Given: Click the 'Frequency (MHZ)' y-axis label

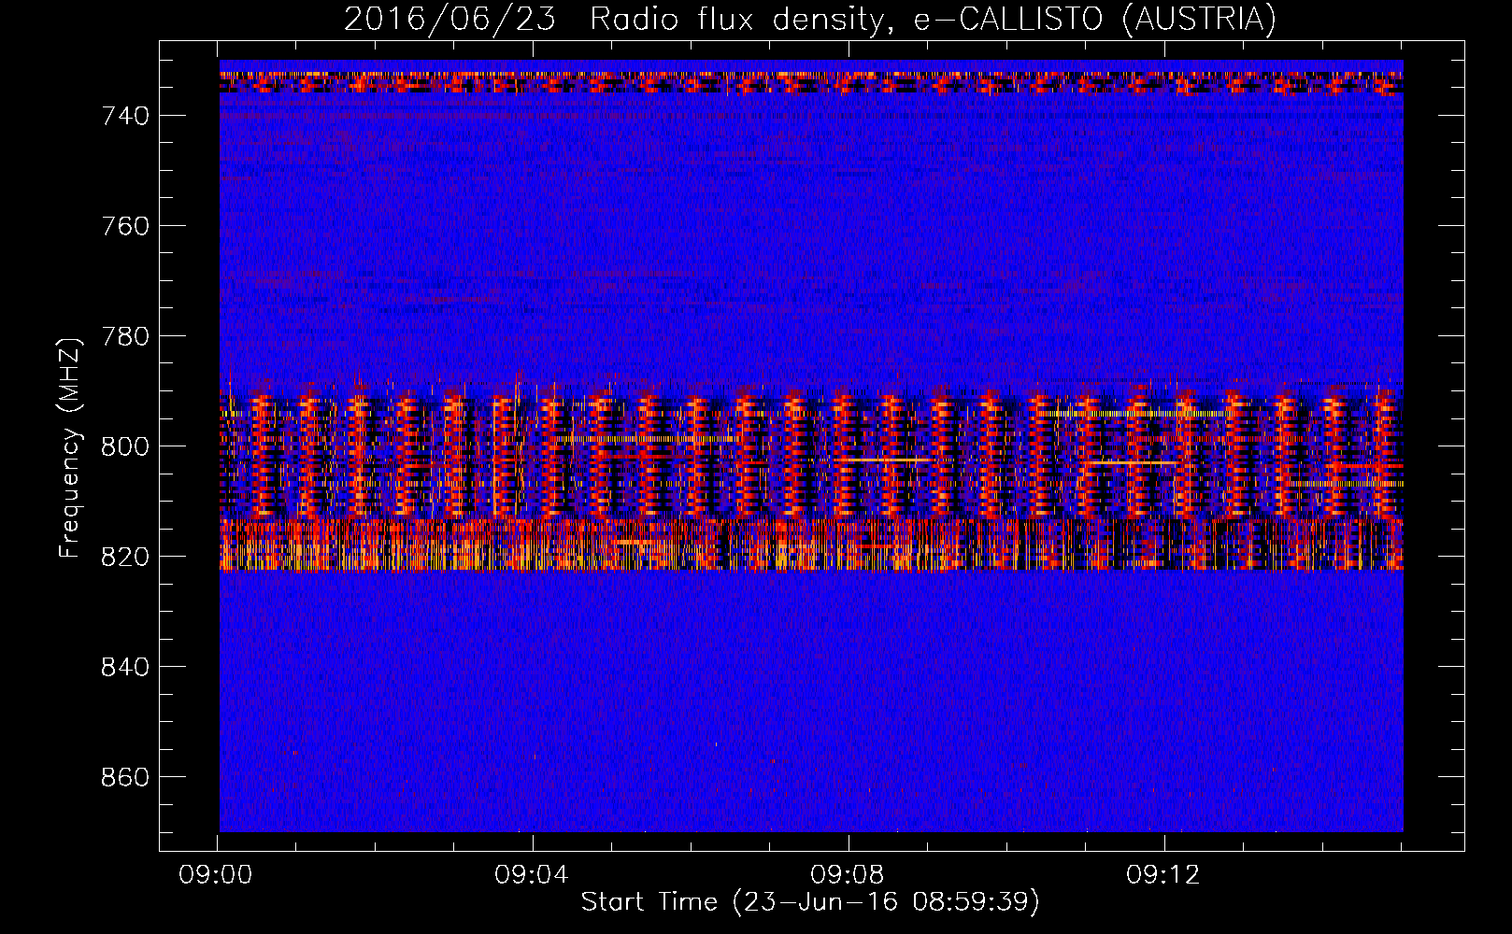Looking at the screenshot, I should coord(70,447).
